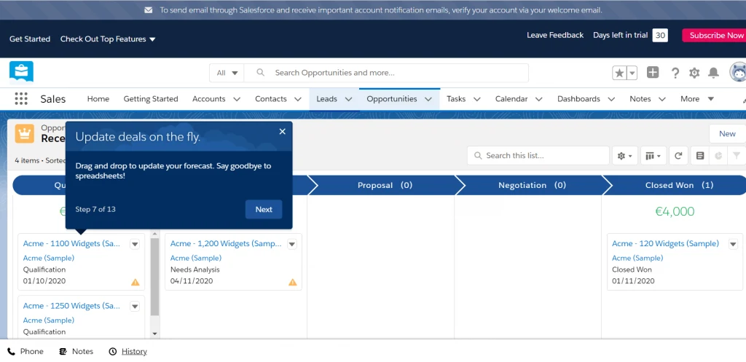
Task: Open the Notifications bell icon
Action: click(x=714, y=73)
